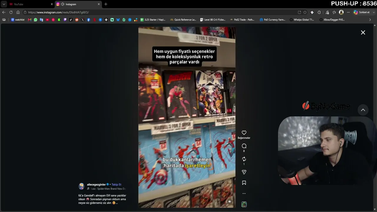
Task: Open the media control music icon
Action: point(327,12)
